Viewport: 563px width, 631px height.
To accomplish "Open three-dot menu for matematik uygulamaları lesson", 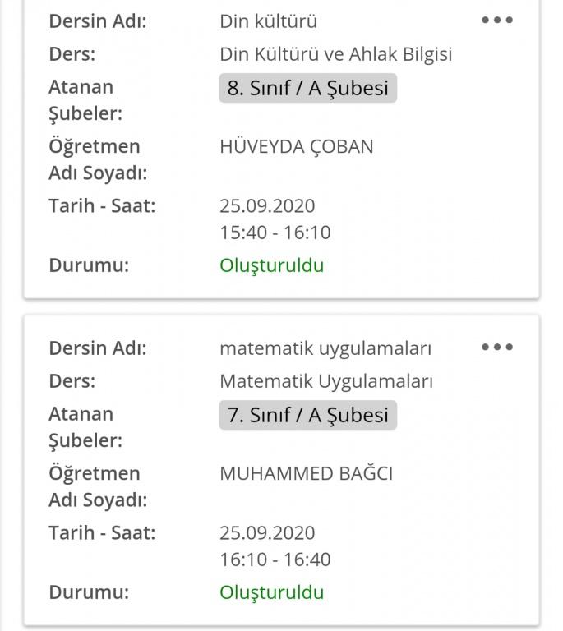I will pos(497,348).
